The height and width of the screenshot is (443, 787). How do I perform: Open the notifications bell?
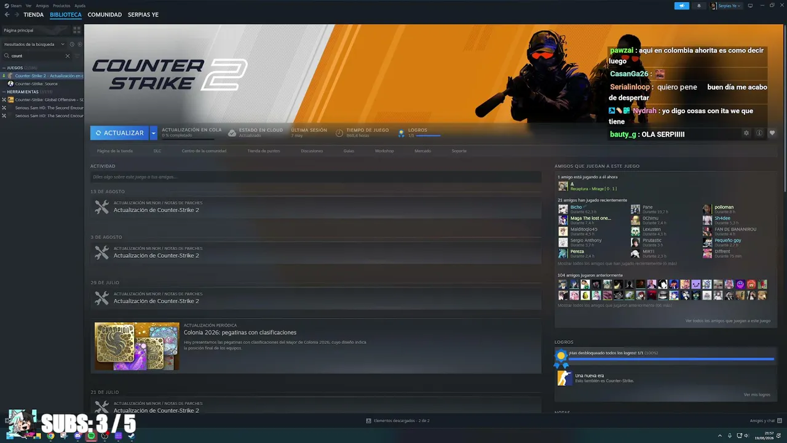coord(698,6)
